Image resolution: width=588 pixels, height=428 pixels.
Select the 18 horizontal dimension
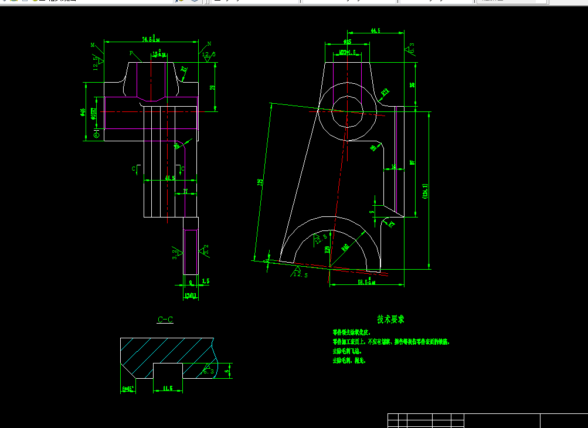tap(394, 166)
